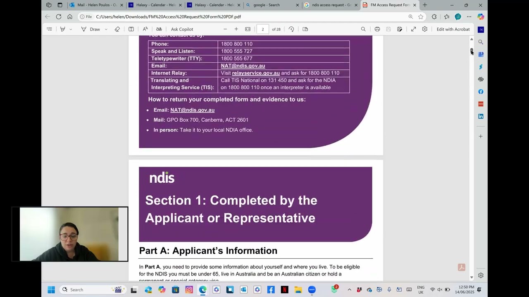Start Read aloud
Image resolution: width=529 pixels, height=297 pixels.
(145, 29)
